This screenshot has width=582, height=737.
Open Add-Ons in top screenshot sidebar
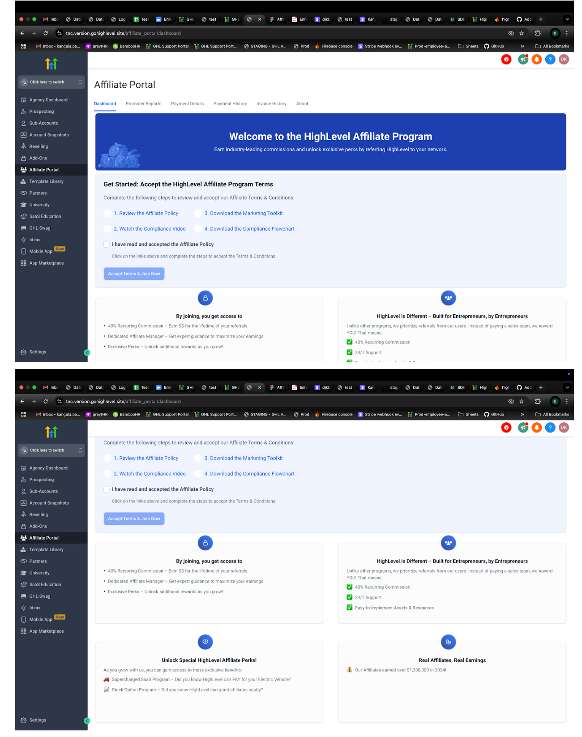tap(38, 158)
